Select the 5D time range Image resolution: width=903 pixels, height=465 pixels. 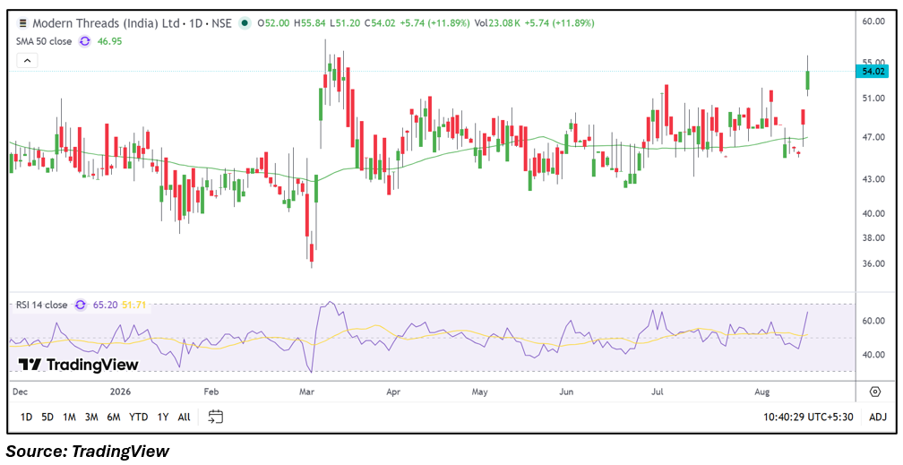point(47,418)
